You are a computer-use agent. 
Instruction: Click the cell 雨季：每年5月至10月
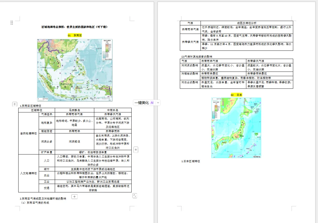coord(247,38)
